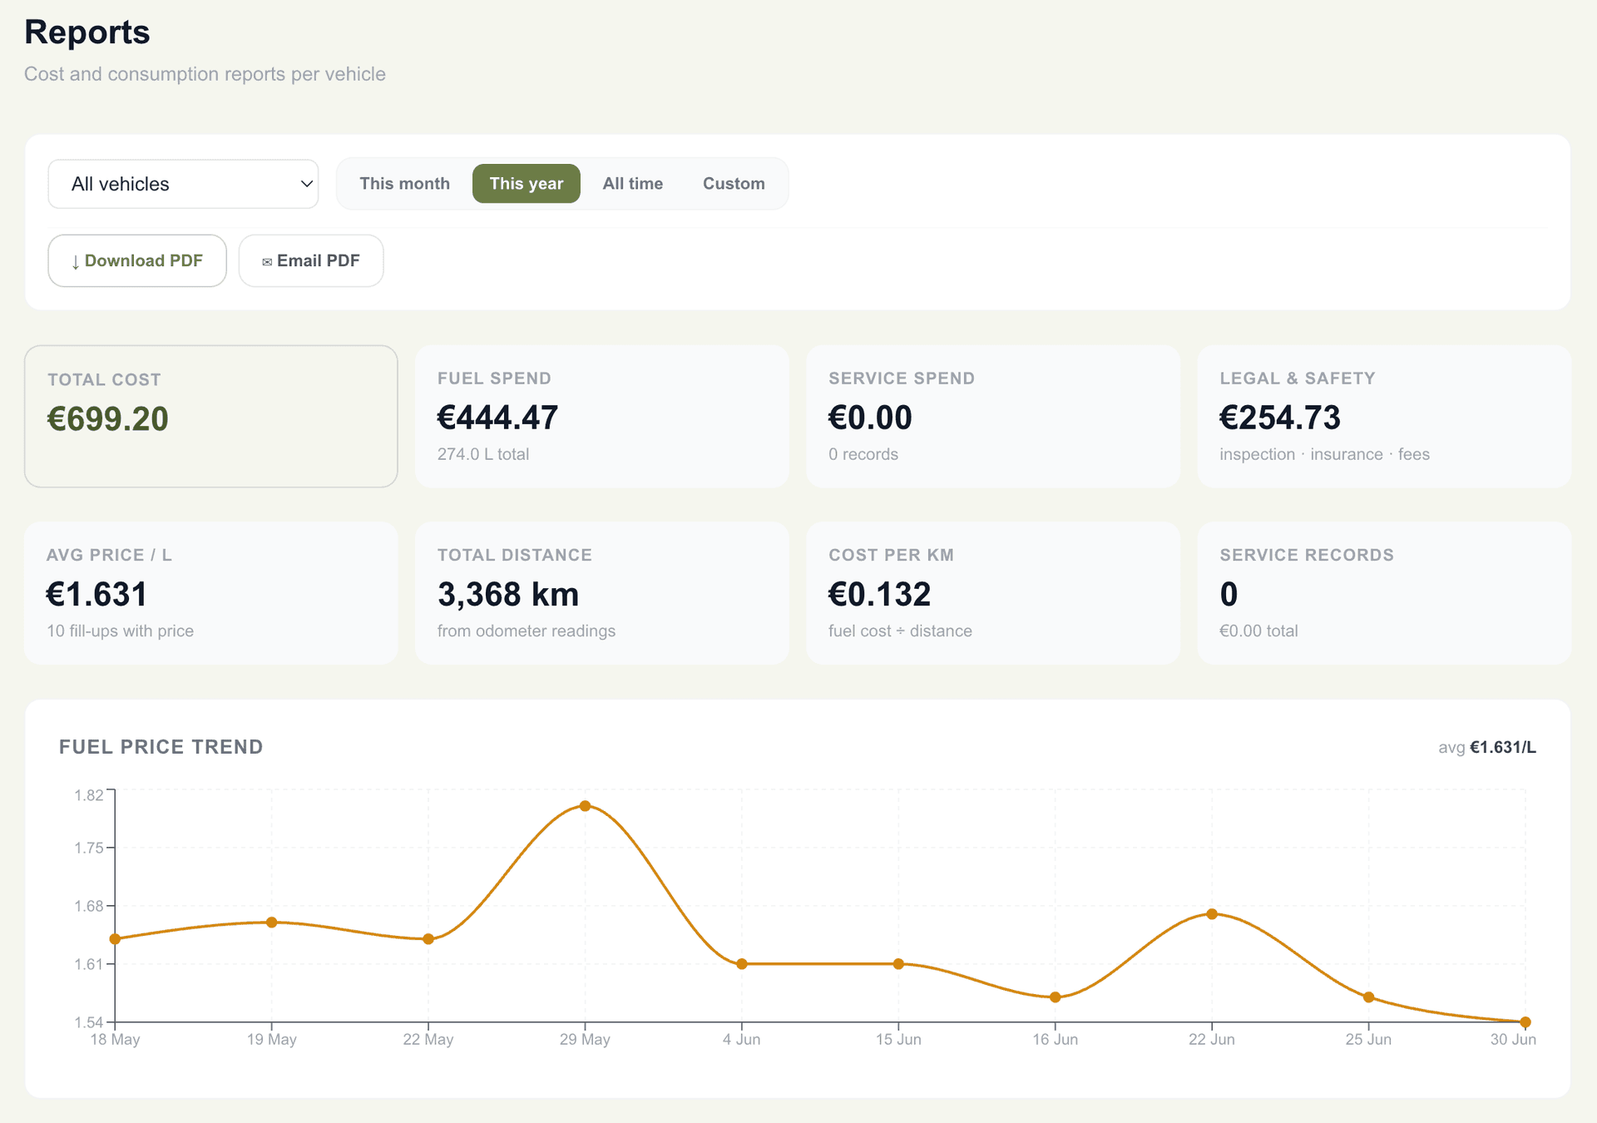Click the 16 Jun data point
Image resolution: width=1597 pixels, height=1123 pixels.
click(x=1056, y=997)
